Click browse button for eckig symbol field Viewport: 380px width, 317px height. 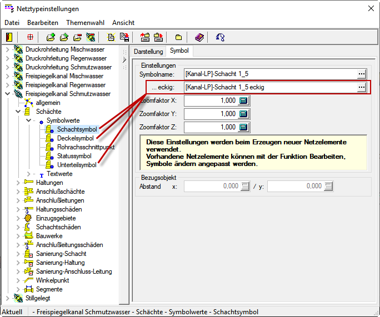[362, 87]
